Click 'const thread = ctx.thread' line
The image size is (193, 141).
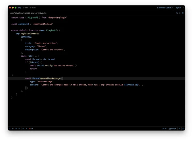click(x=40, y=59)
